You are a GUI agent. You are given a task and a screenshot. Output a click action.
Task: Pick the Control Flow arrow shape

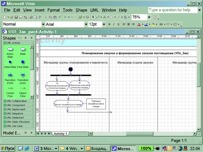[10, 88]
